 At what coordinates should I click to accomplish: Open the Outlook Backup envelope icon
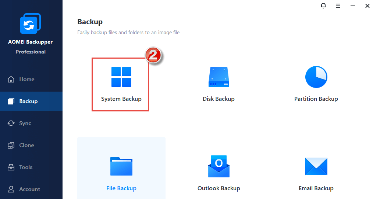(219, 166)
